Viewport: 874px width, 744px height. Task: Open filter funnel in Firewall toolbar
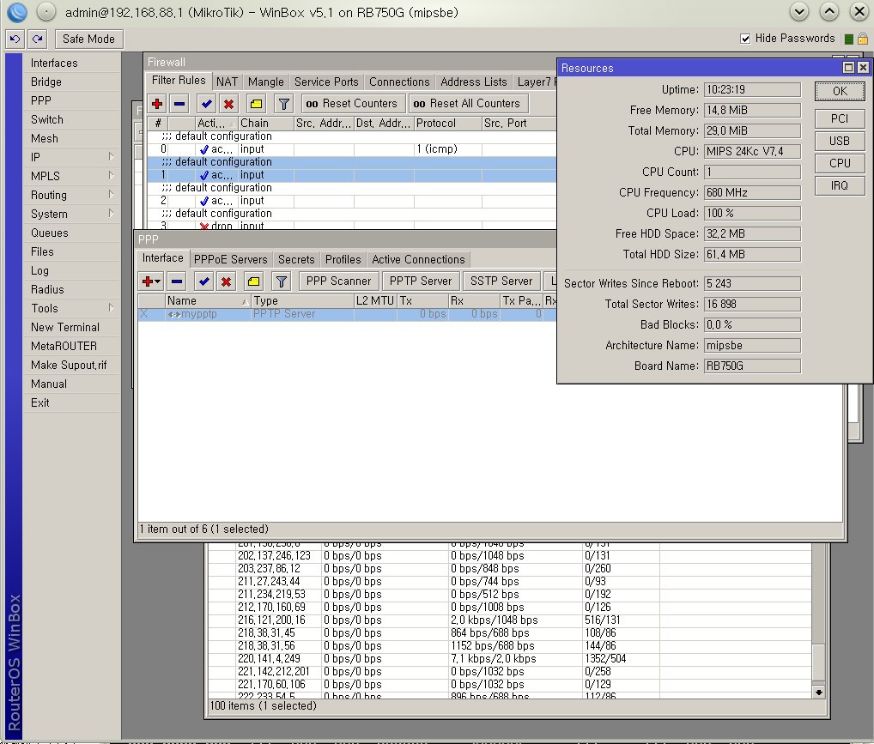(283, 104)
